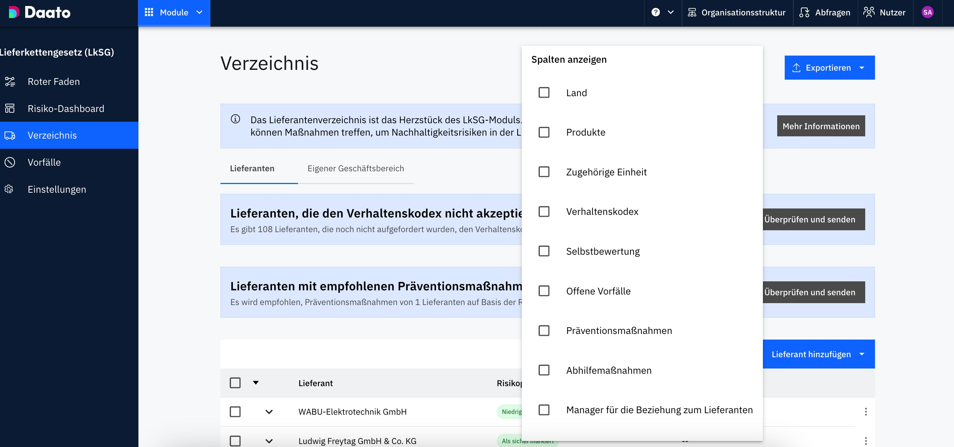Click the Vorfälle sidebar icon
This screenshot has height=447, width=954.
click(10, 162)
